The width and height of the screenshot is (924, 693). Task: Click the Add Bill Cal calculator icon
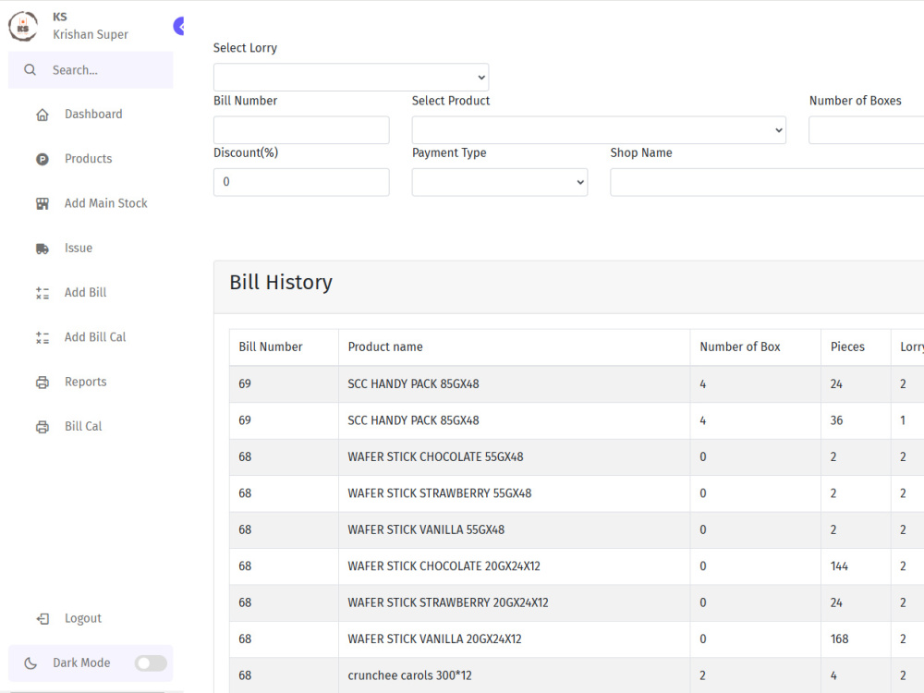click(43, 337)
